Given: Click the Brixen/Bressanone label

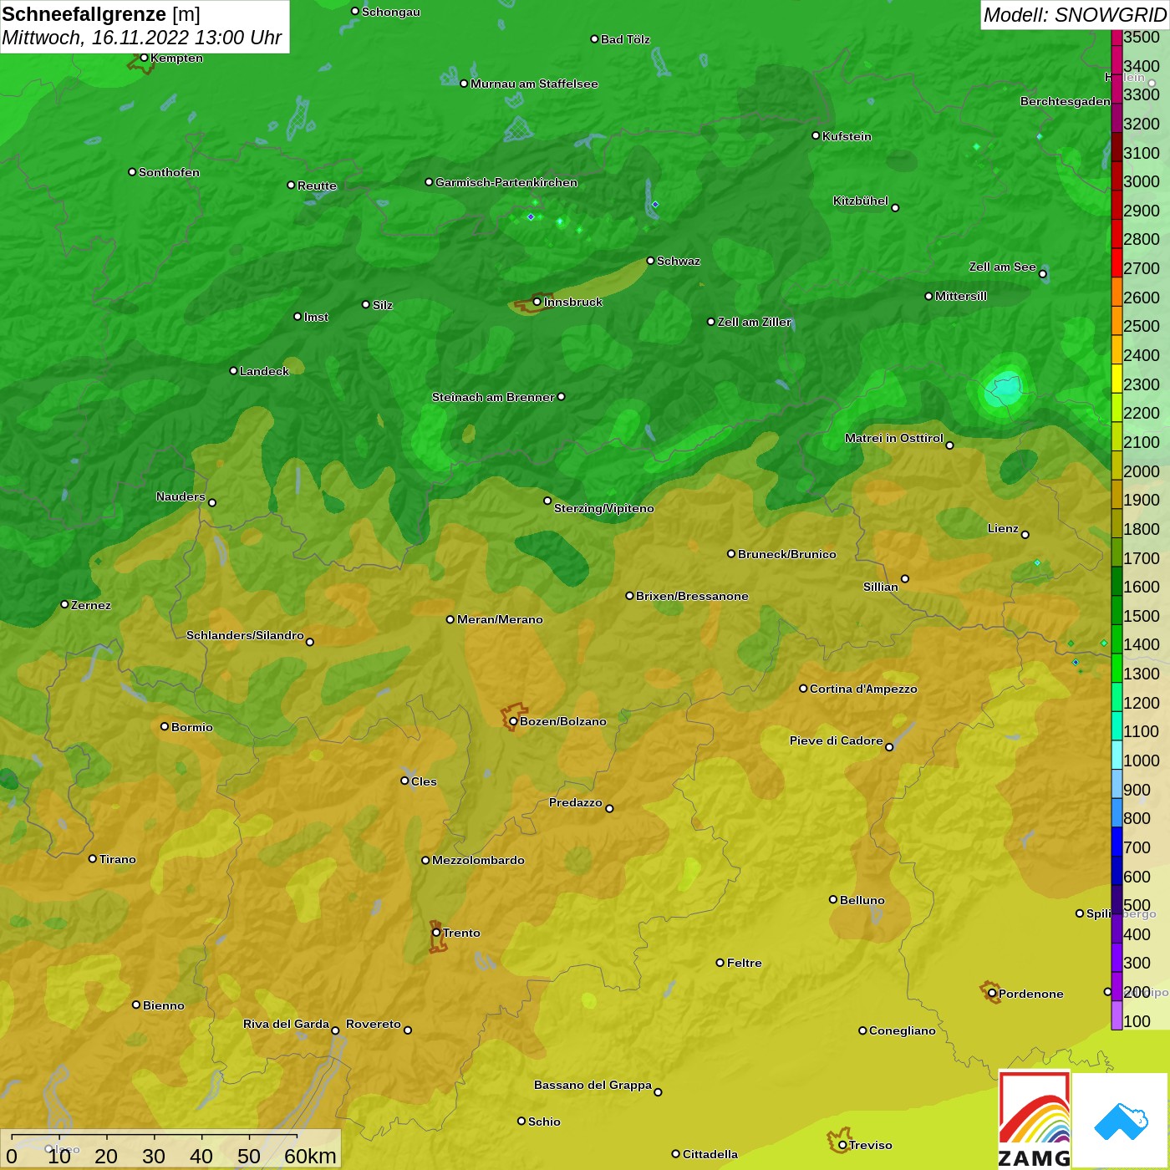Looking at the screenshot, I should pos(692,596).
